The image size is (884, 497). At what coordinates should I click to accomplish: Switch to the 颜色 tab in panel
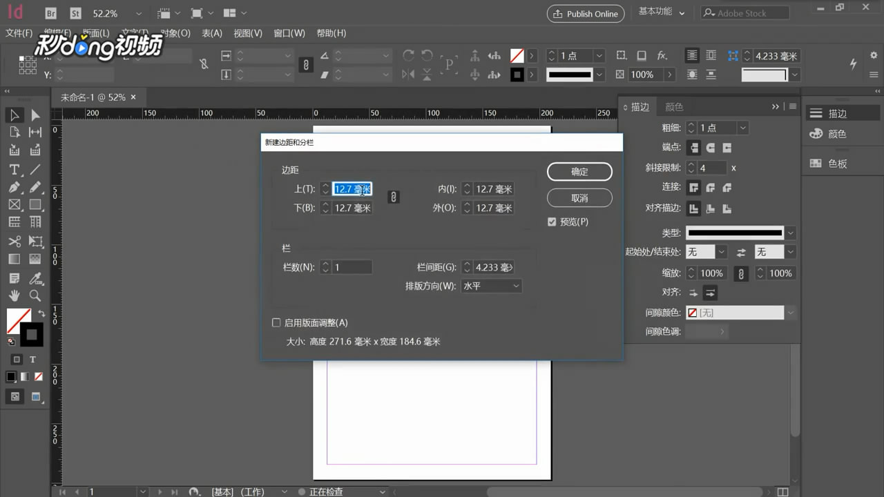pyautogui.click(x=674, y=107)
